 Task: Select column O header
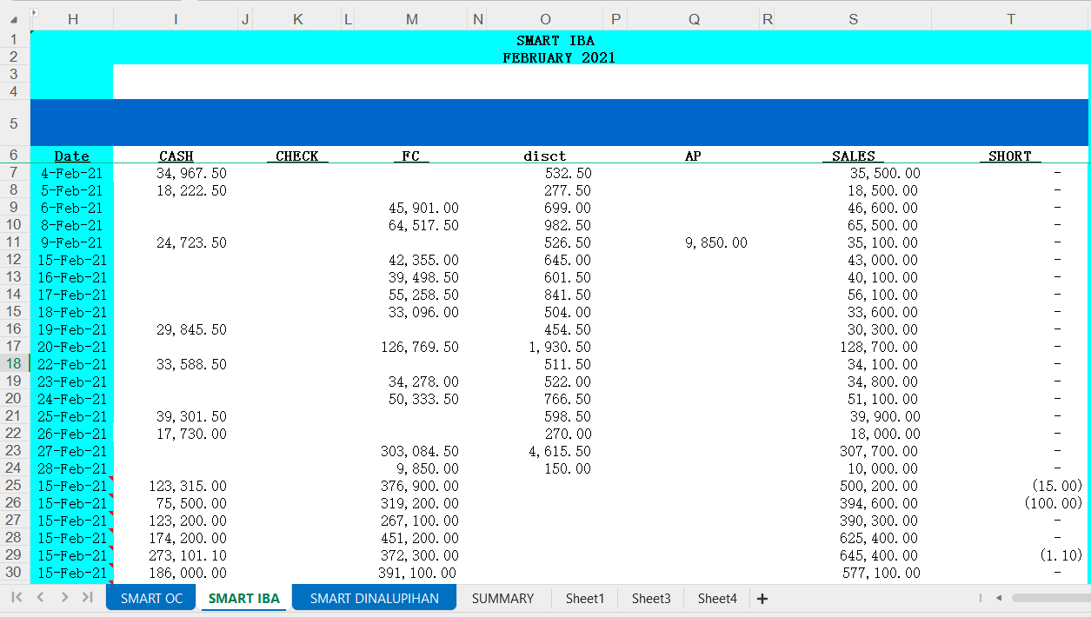(545, 19)
